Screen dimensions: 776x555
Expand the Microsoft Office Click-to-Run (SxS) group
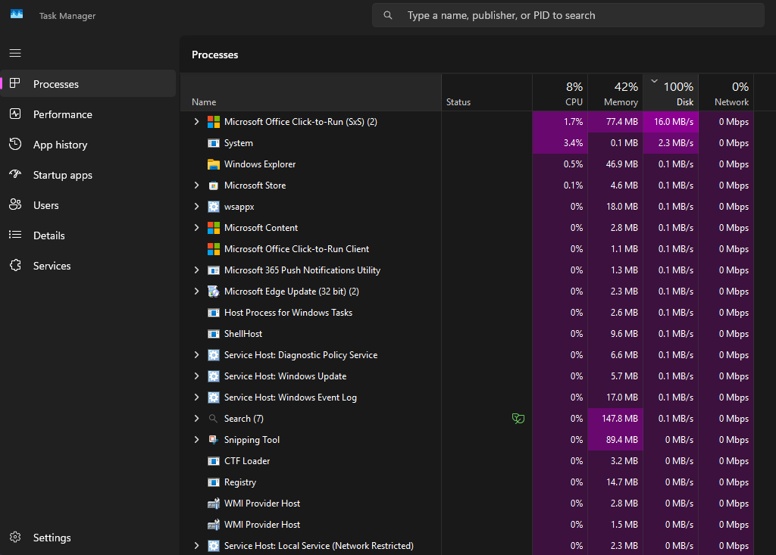tap(196, 122)
